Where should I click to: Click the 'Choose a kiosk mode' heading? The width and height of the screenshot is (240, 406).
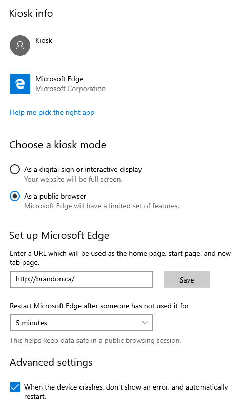click(x=57, y=145)
